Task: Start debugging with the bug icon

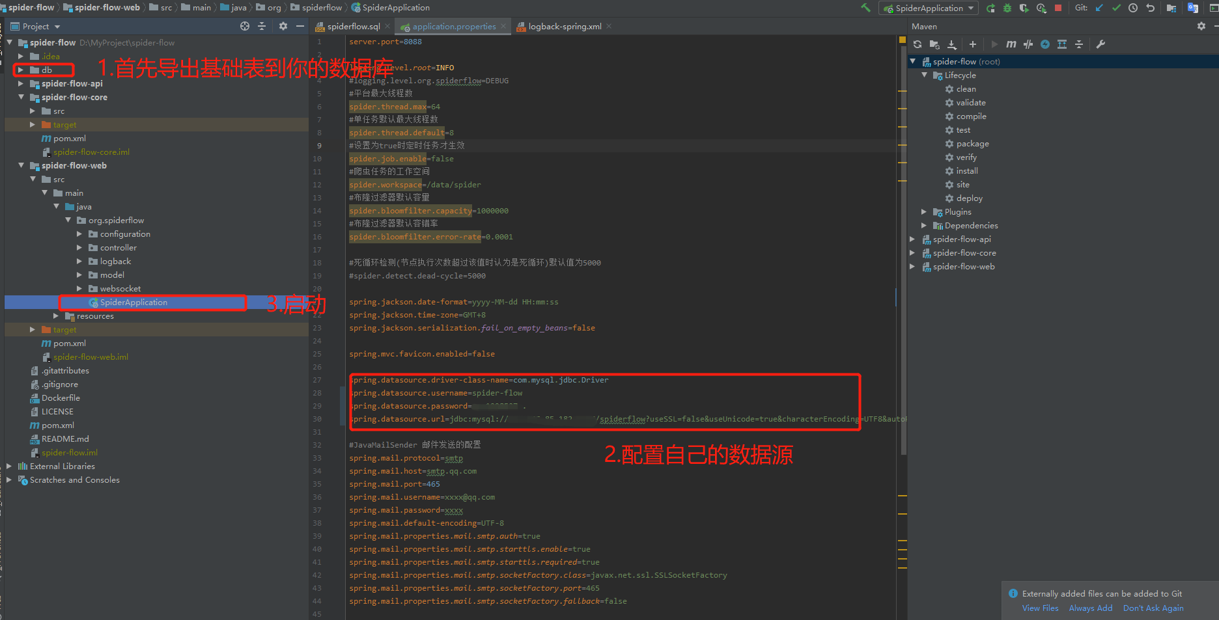Action: point(1007,7)
